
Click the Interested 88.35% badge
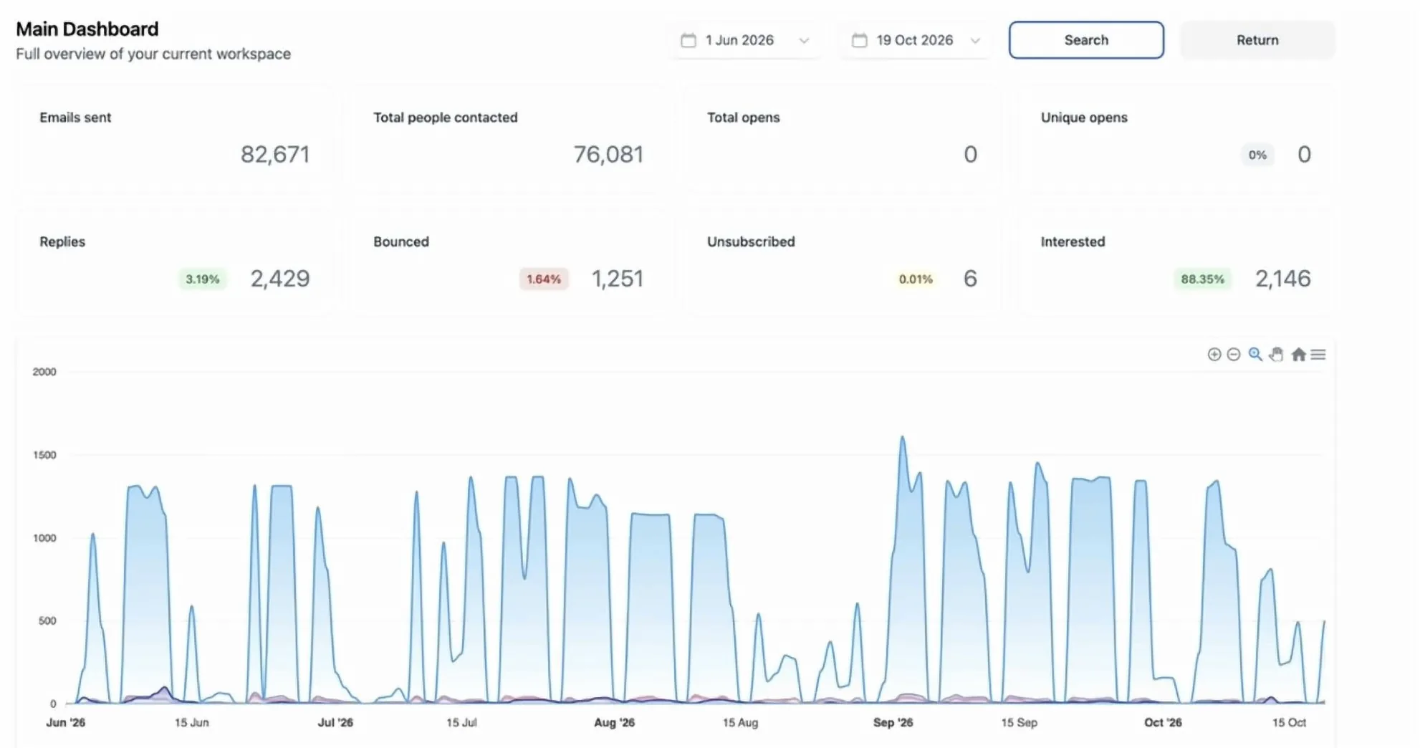pos(1202,279)
